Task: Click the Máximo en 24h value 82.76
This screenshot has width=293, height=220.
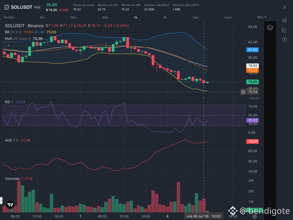Action: point(102,9)
